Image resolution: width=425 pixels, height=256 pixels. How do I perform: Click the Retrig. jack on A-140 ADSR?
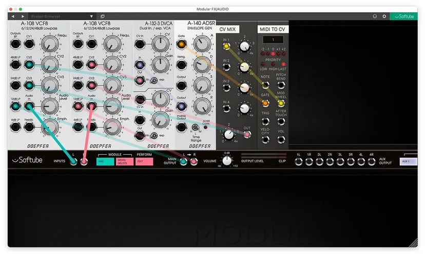point(181,65)
